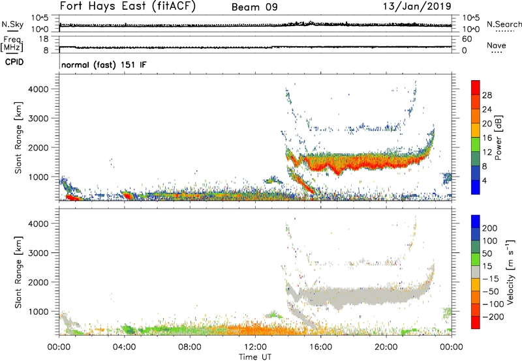Click the '2000' tick on velocity panel

38,282
